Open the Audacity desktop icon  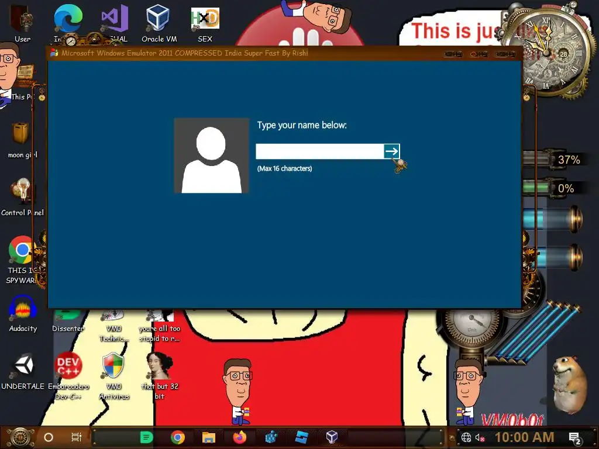click(x=23, y=314)
